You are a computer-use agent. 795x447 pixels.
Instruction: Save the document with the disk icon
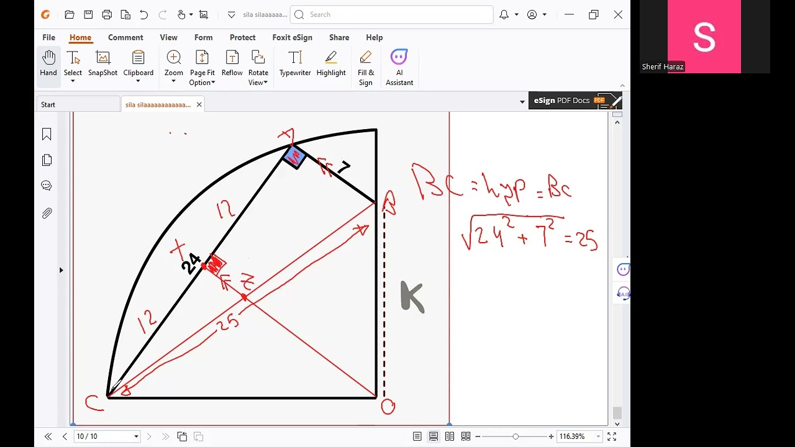point(88,14)
